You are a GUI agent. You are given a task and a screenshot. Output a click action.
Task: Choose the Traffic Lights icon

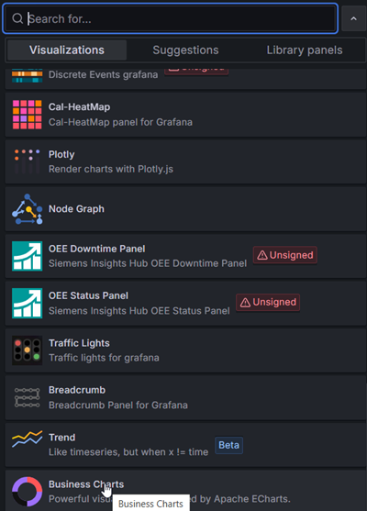tap(27, 350)
